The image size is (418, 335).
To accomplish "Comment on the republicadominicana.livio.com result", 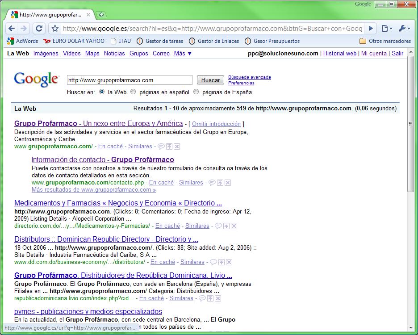I will [202, 298].
